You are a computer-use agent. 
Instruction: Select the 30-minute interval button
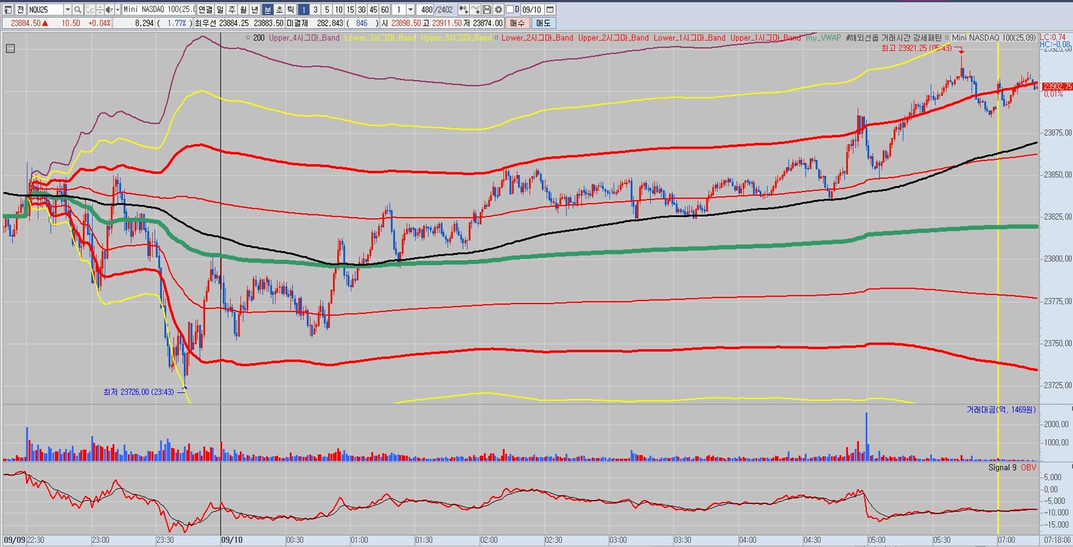pyautogui.click(x=362, y=9)
